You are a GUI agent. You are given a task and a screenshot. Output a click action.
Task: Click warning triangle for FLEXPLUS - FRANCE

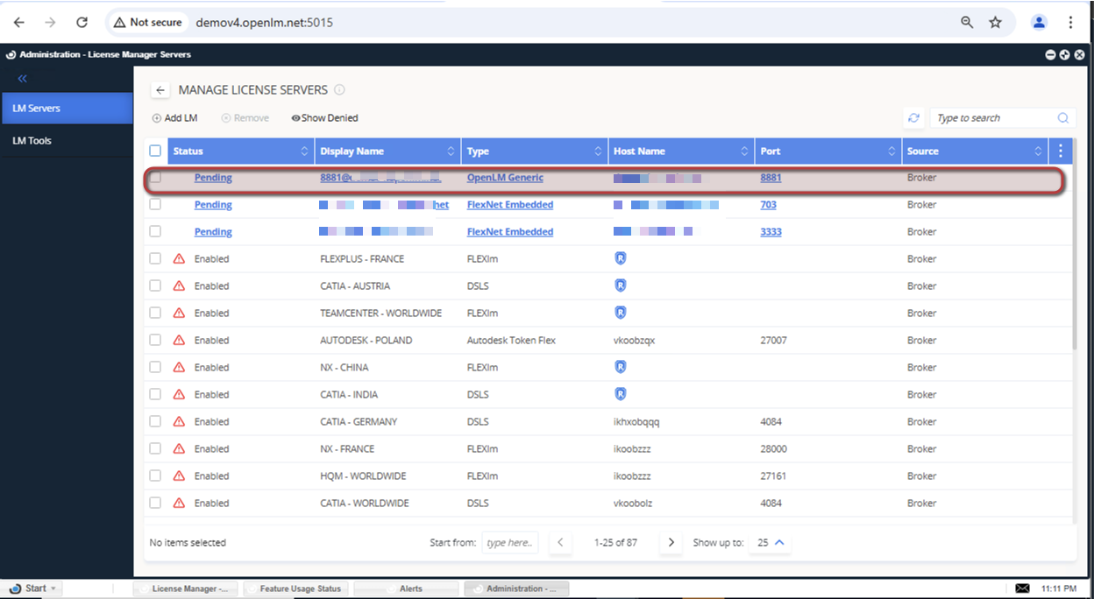click(179, 259)
